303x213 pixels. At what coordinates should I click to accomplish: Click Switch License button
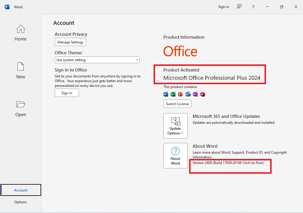[178, 104]
